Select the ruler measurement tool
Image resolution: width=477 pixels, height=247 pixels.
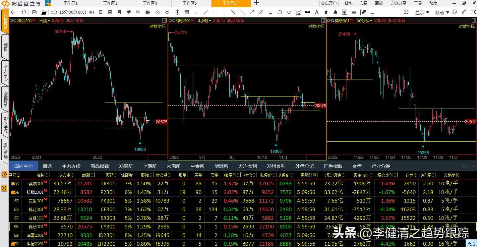(307, 12)
